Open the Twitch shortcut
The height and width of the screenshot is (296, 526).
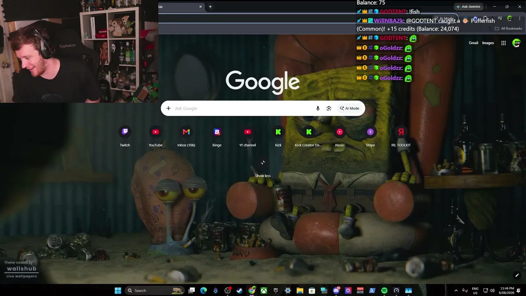coord(125,136)
